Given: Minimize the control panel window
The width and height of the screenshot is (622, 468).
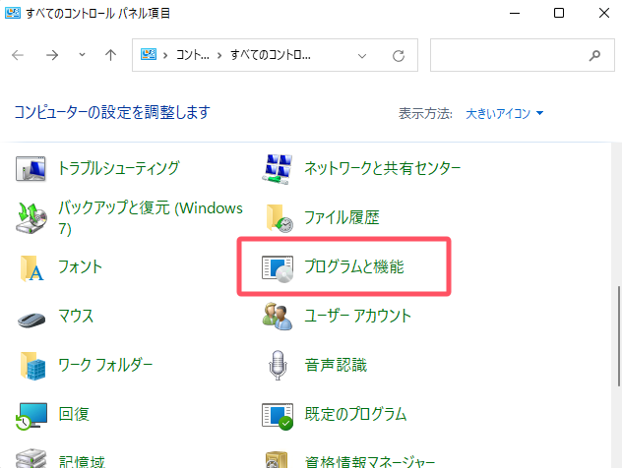Looking at the screenshot, I should coord(515,13).
